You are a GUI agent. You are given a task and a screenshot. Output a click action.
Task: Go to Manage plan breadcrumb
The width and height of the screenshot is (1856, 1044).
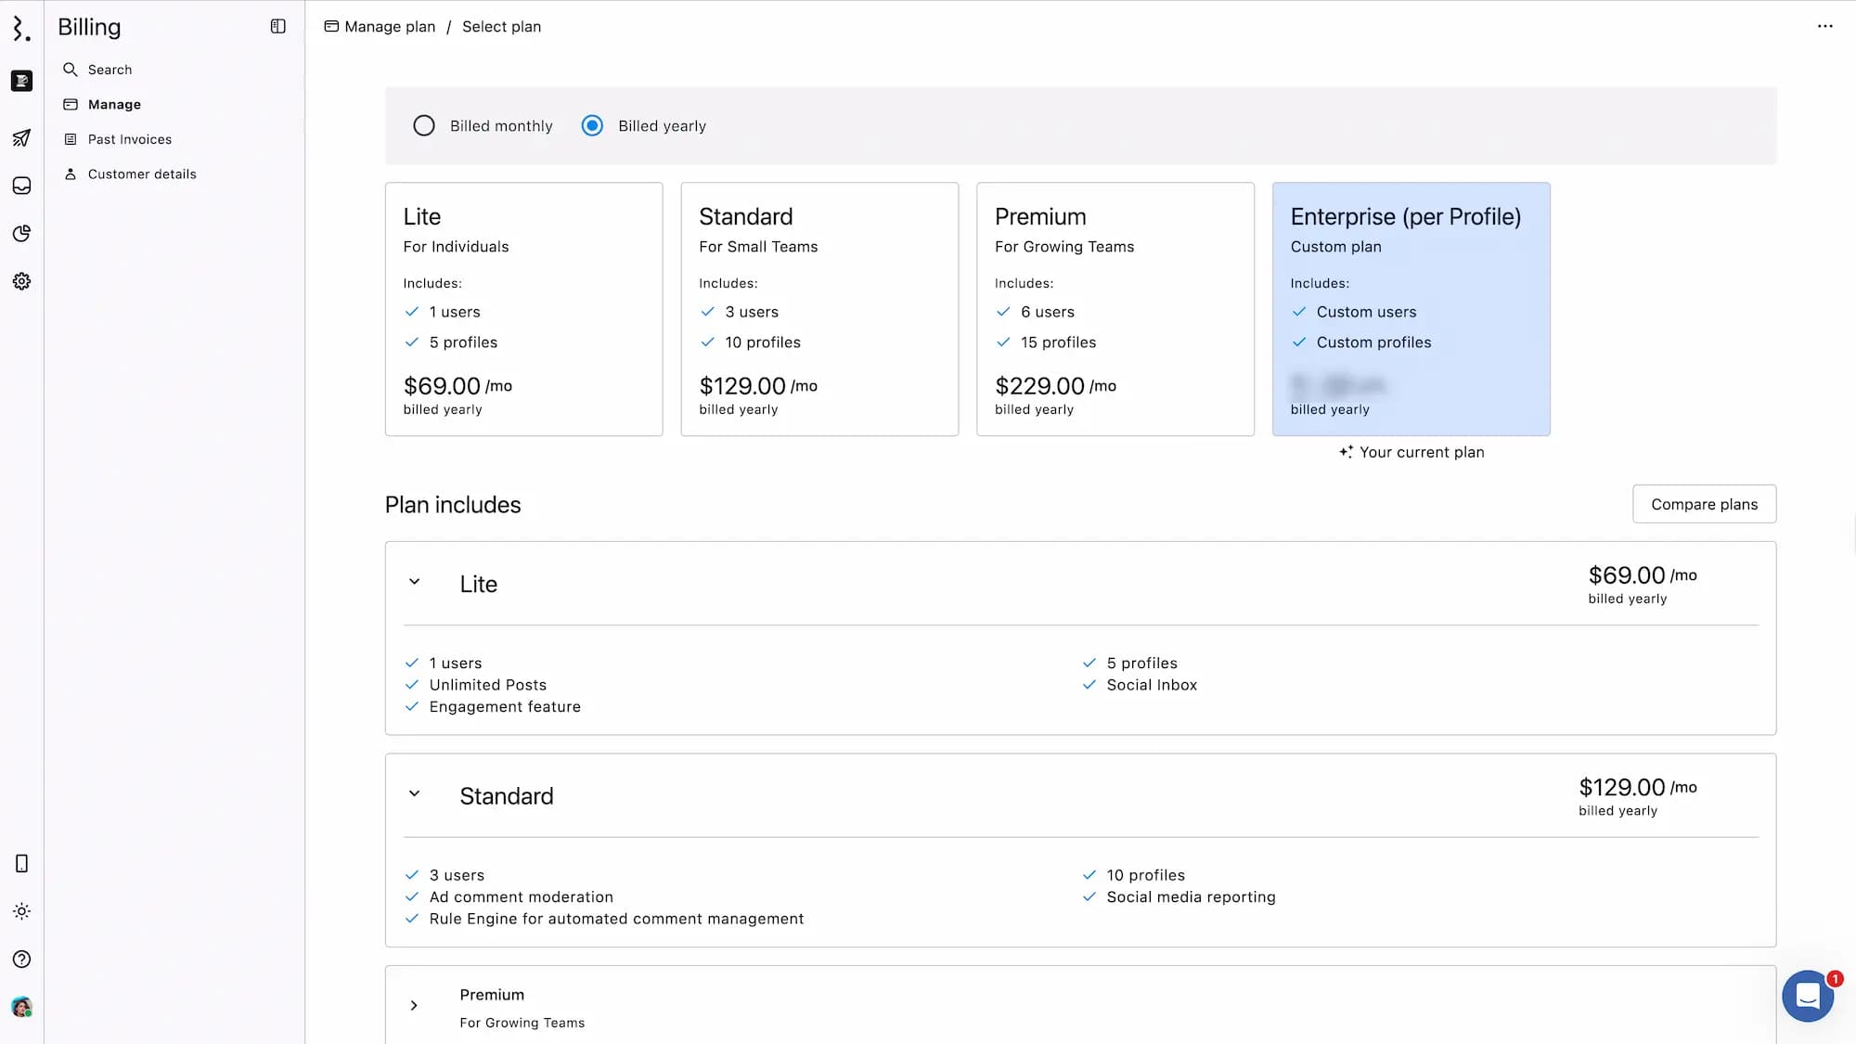tap(389, 27)
